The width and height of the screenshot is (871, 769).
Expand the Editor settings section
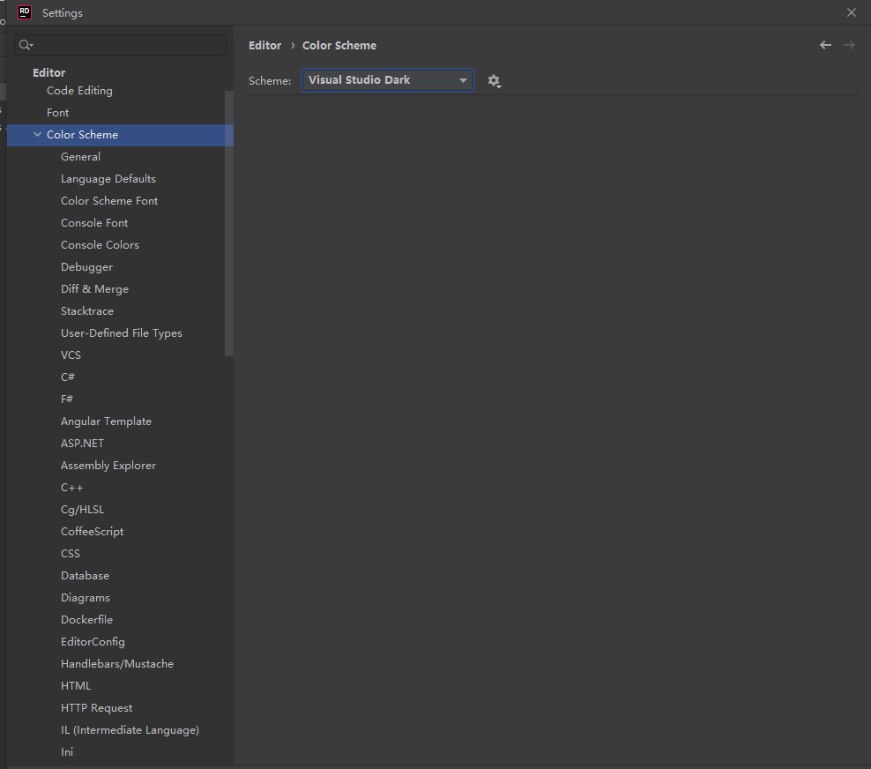48,72
